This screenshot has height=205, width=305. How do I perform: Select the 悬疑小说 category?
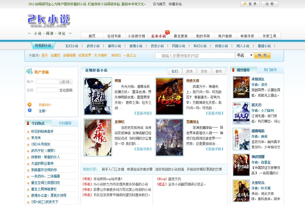click(x=264, y=46)
